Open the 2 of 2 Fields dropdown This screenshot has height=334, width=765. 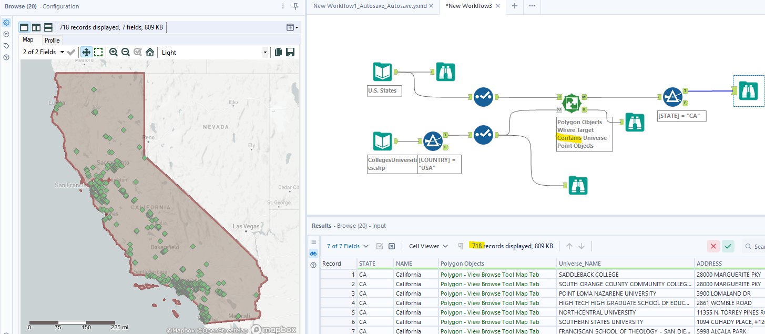click(43, 52)
